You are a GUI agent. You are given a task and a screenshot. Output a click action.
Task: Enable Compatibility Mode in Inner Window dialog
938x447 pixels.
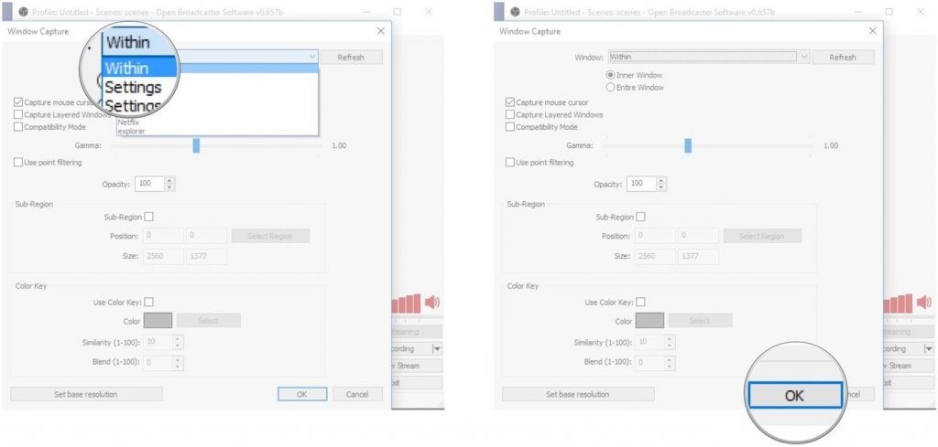(510, 126)
